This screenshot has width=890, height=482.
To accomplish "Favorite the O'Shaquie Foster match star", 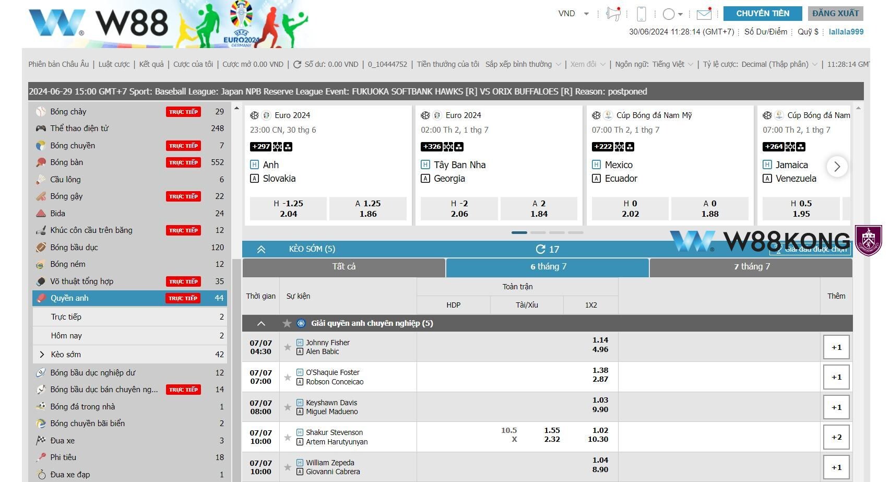I will [x=287, y=377].
